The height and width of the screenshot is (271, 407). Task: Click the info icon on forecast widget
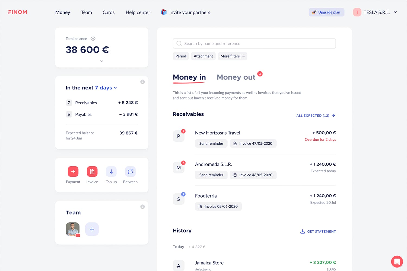pyautogui.click(x=142, y=82)
